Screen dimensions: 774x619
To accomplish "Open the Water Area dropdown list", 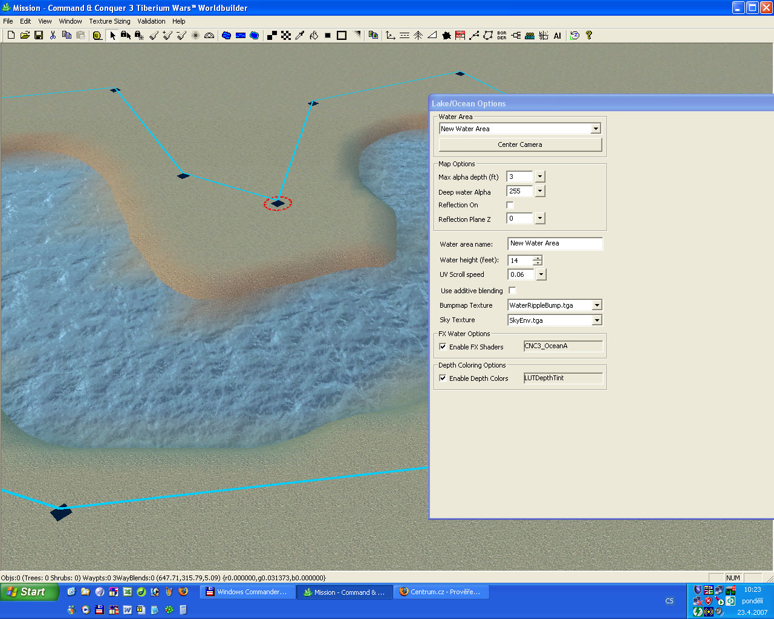I will pyautogui.click(x=596, y=129).
